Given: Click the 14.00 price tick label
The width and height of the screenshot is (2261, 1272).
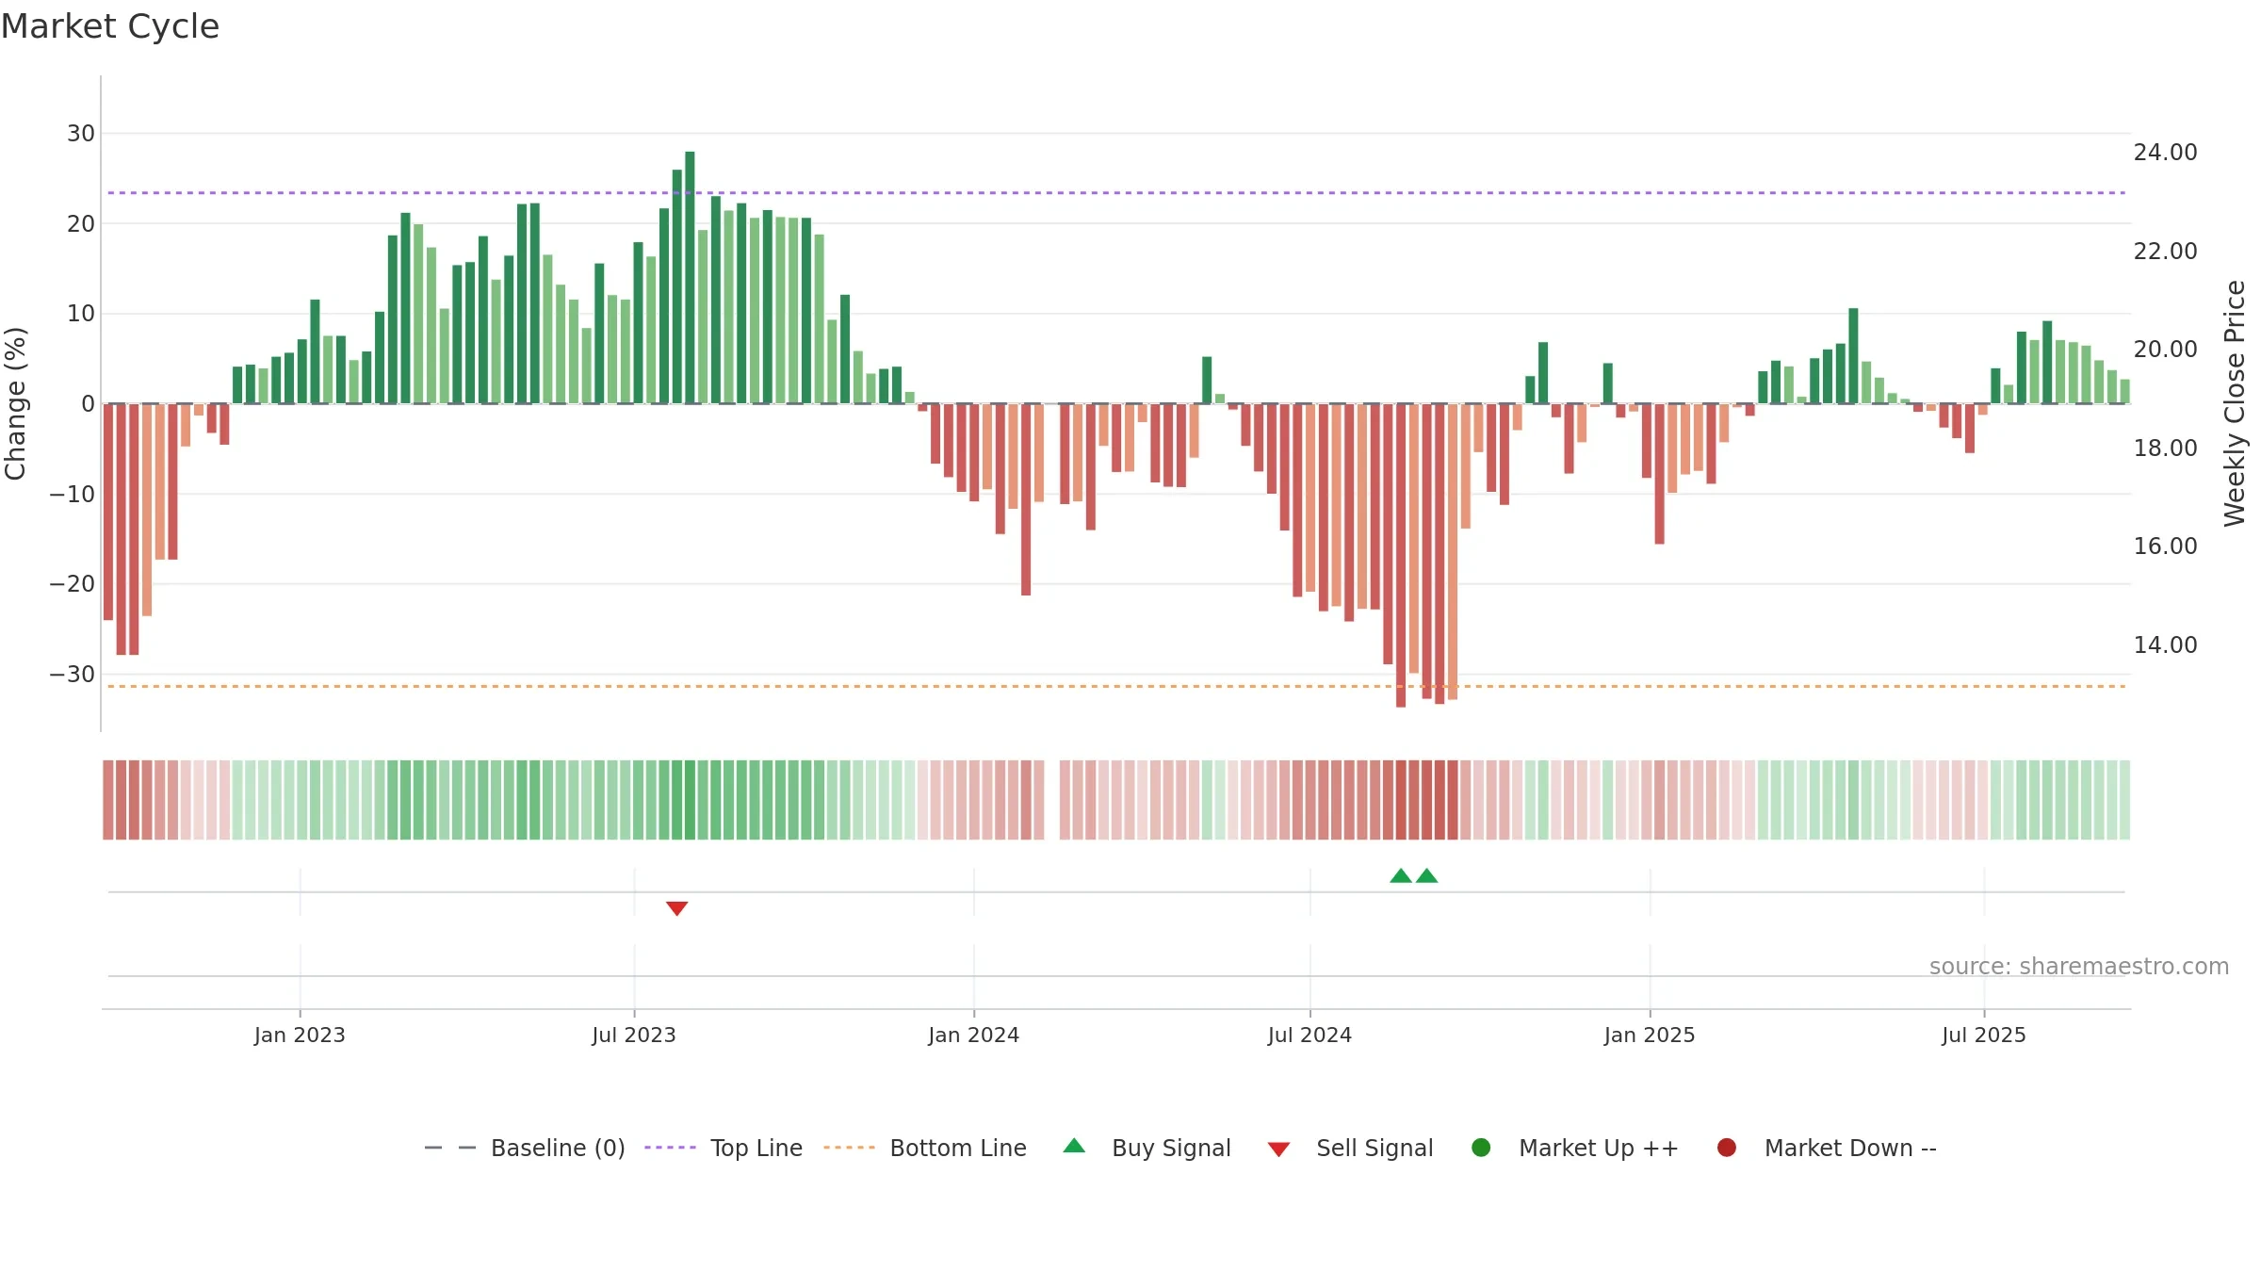Looking at the screenshot, I should tap(2165, 645).
